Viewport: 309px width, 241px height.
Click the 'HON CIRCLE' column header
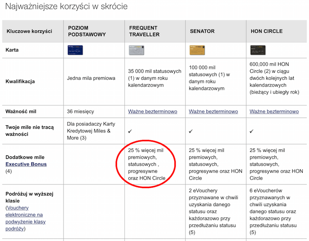click(267, 31)
